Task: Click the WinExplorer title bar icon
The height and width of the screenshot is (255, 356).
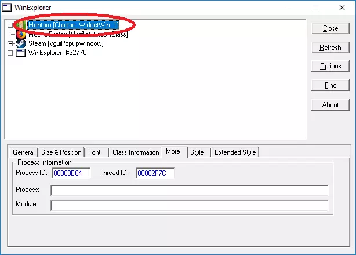Action: point(7,8)
